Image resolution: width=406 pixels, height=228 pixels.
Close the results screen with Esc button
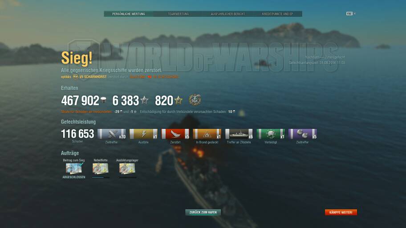349,13
